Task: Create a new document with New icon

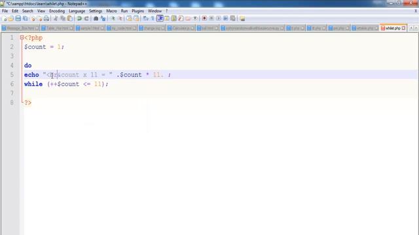Action: [x=5, y=18]
